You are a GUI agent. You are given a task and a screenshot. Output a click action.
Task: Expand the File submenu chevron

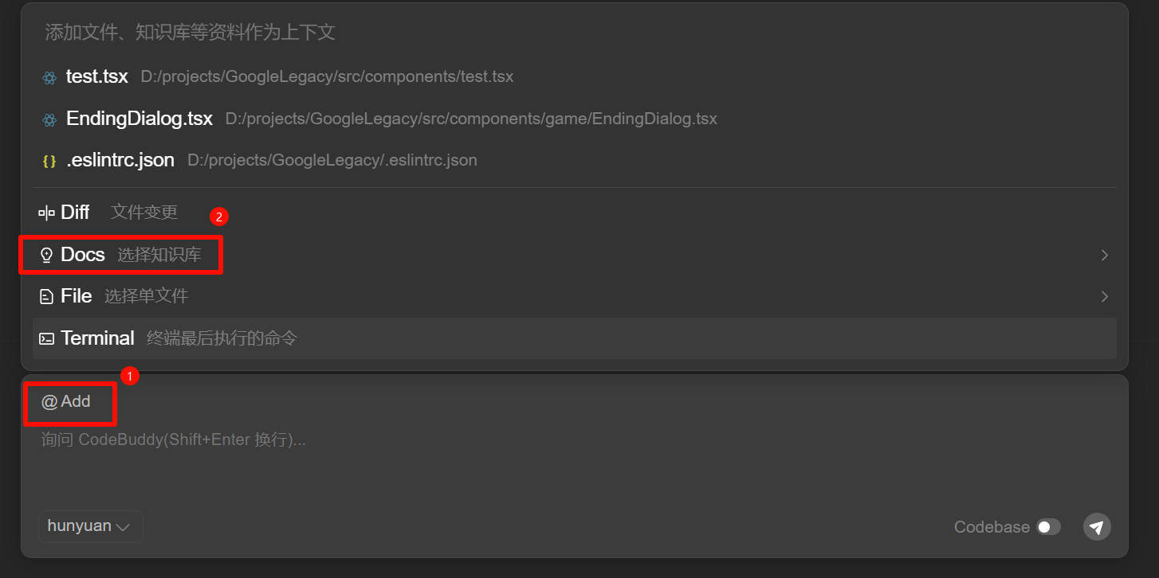point(1104,297)
